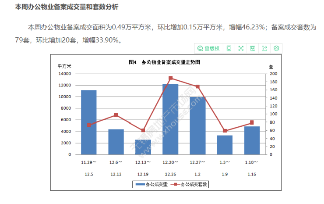
Task: Share the chart via export arrow icon
Action: click(264, 48)
